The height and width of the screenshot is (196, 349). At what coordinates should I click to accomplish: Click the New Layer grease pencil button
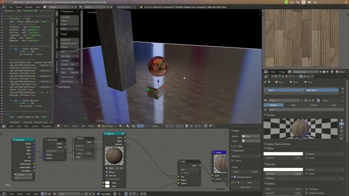(x=245, y=187)
